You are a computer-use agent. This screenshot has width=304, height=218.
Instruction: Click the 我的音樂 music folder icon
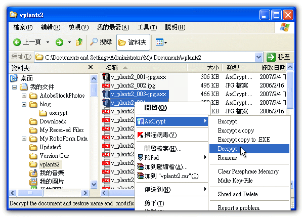[x=33, y=173]
